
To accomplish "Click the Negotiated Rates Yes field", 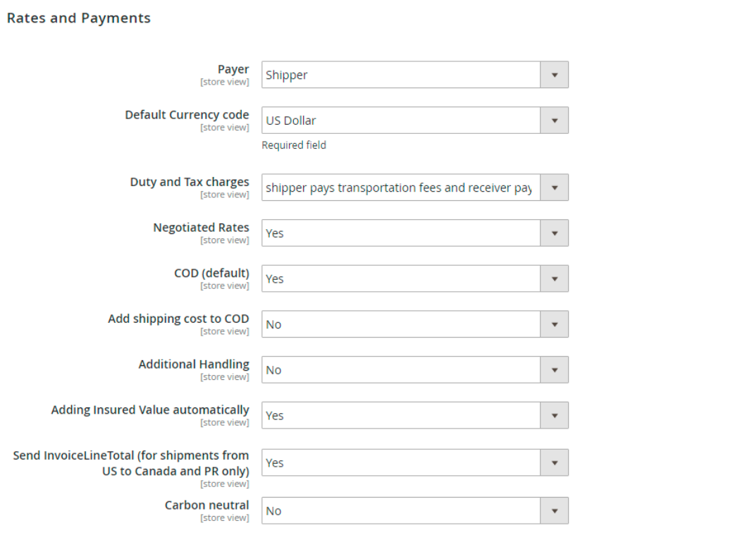I will [415, 233].
